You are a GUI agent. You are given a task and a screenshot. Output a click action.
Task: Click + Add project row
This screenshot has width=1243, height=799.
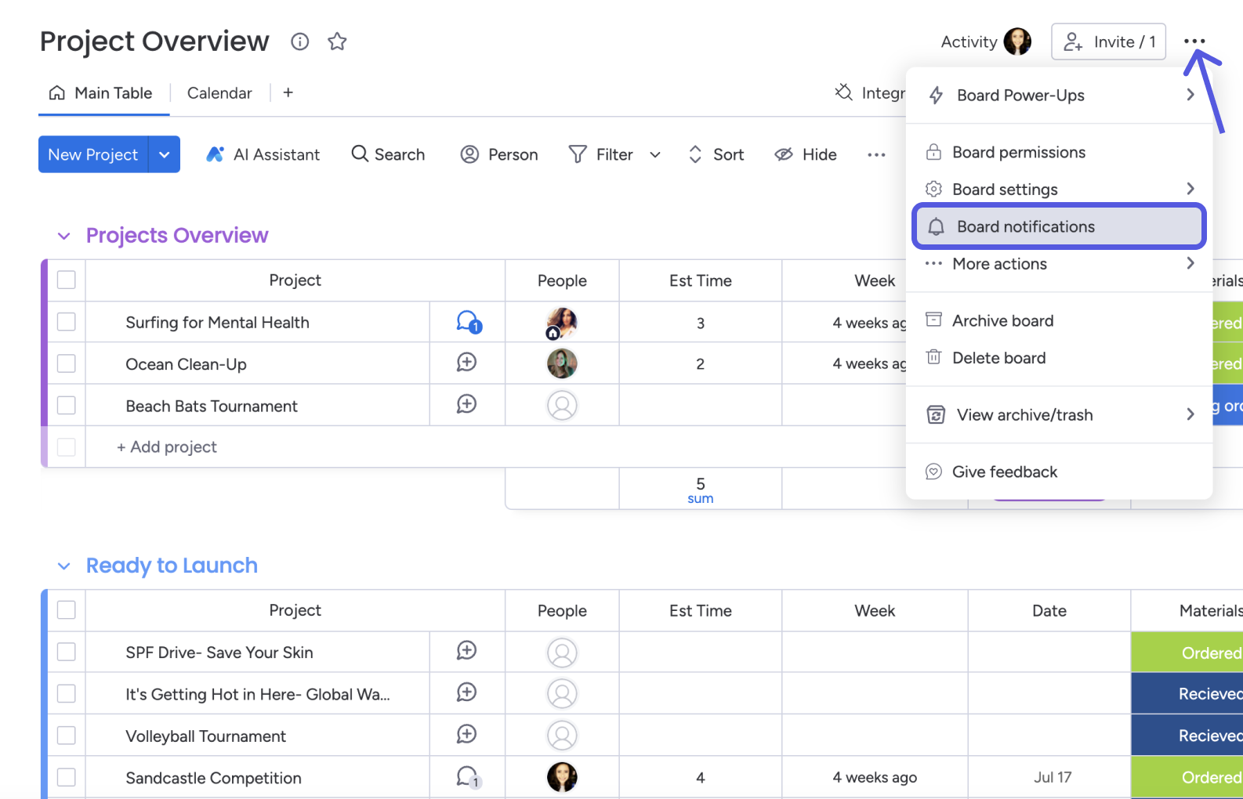[167, 446]
